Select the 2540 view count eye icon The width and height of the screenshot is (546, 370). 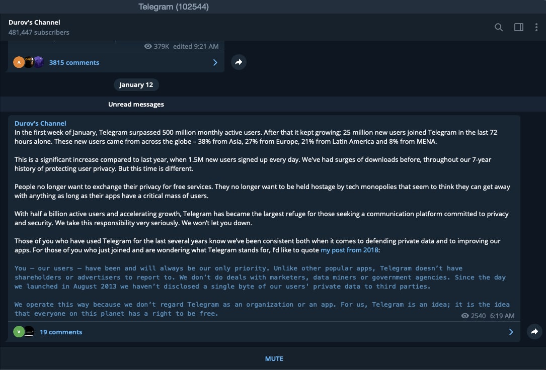(x=465, y=316)
